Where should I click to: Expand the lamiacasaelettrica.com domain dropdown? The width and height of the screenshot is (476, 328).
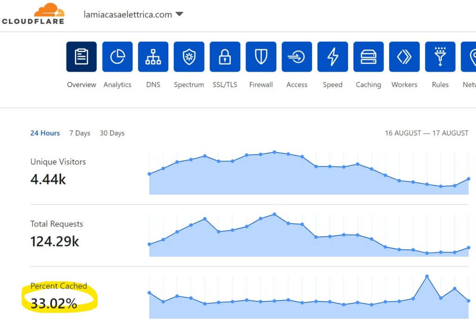coord(179,14)
